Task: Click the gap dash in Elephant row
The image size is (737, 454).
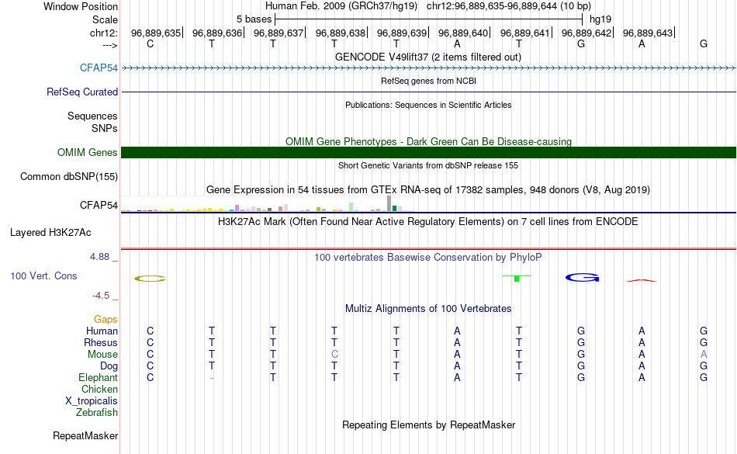Action: 212,378
